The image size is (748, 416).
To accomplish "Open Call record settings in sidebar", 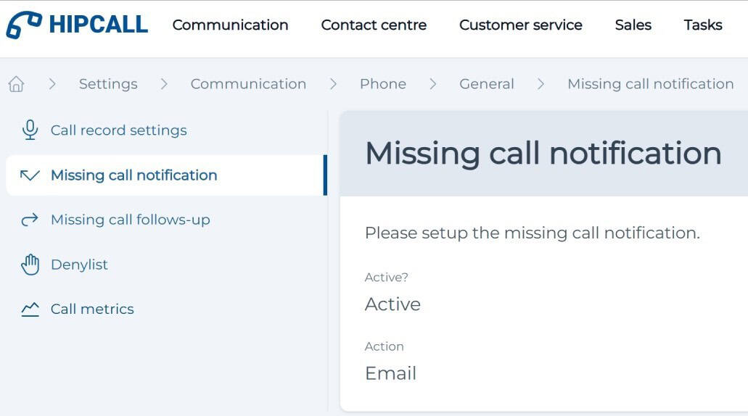I will (118, 130).
